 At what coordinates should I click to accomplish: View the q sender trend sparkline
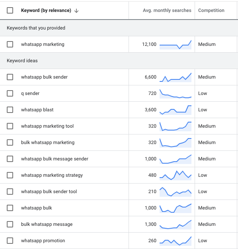[x=176, y=94]
